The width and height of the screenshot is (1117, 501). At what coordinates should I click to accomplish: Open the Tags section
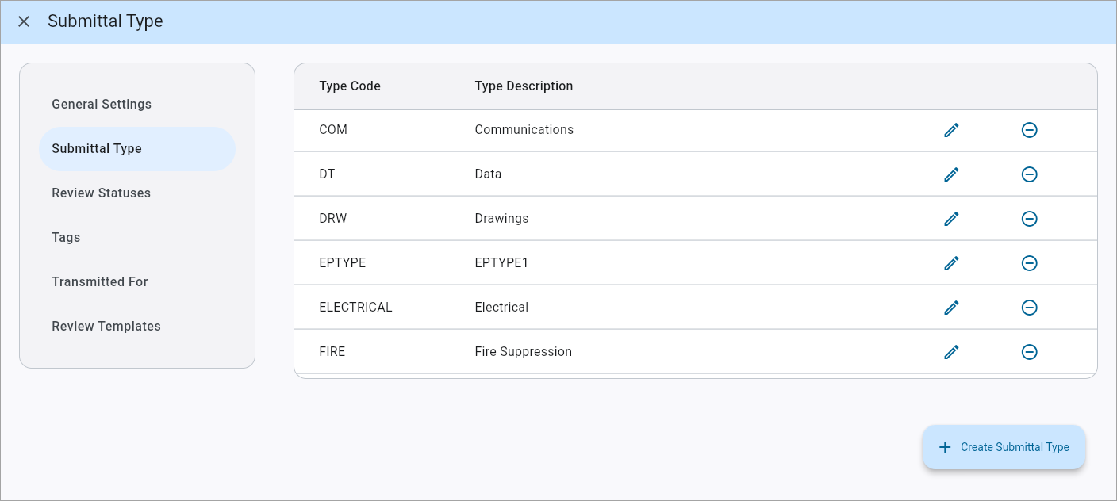[x=66, y=237]
